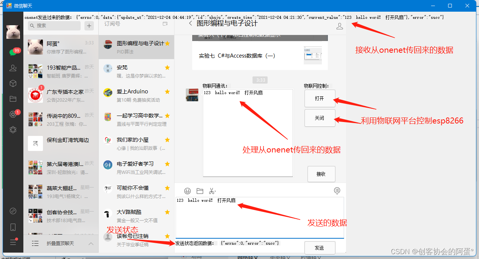Viewport: 479px width, 259px height.
Task: Open the 阿蛋° chat
Action: [x=61, y=47]
